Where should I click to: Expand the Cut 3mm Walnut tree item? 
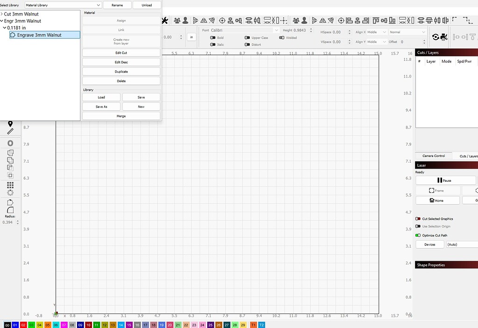click(x=2, y=14)
